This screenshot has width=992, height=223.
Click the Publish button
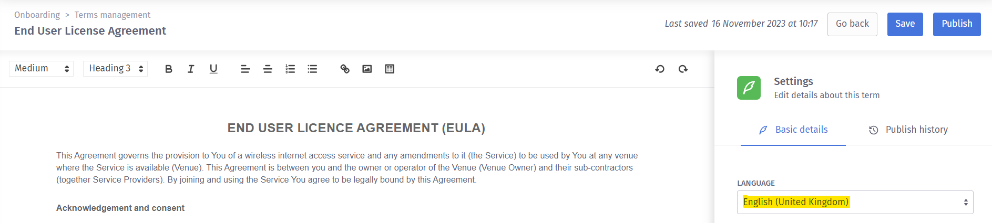pos(957,24)
